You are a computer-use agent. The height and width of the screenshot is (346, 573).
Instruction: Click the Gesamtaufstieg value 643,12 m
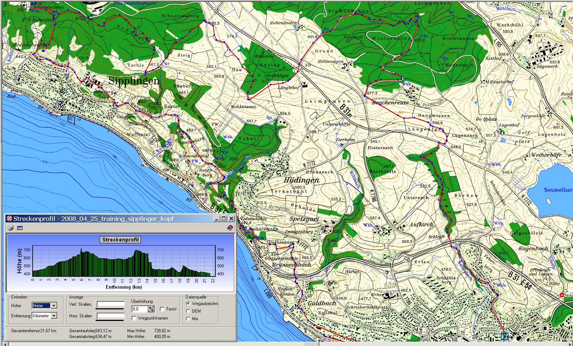click(x=104, y=331)
